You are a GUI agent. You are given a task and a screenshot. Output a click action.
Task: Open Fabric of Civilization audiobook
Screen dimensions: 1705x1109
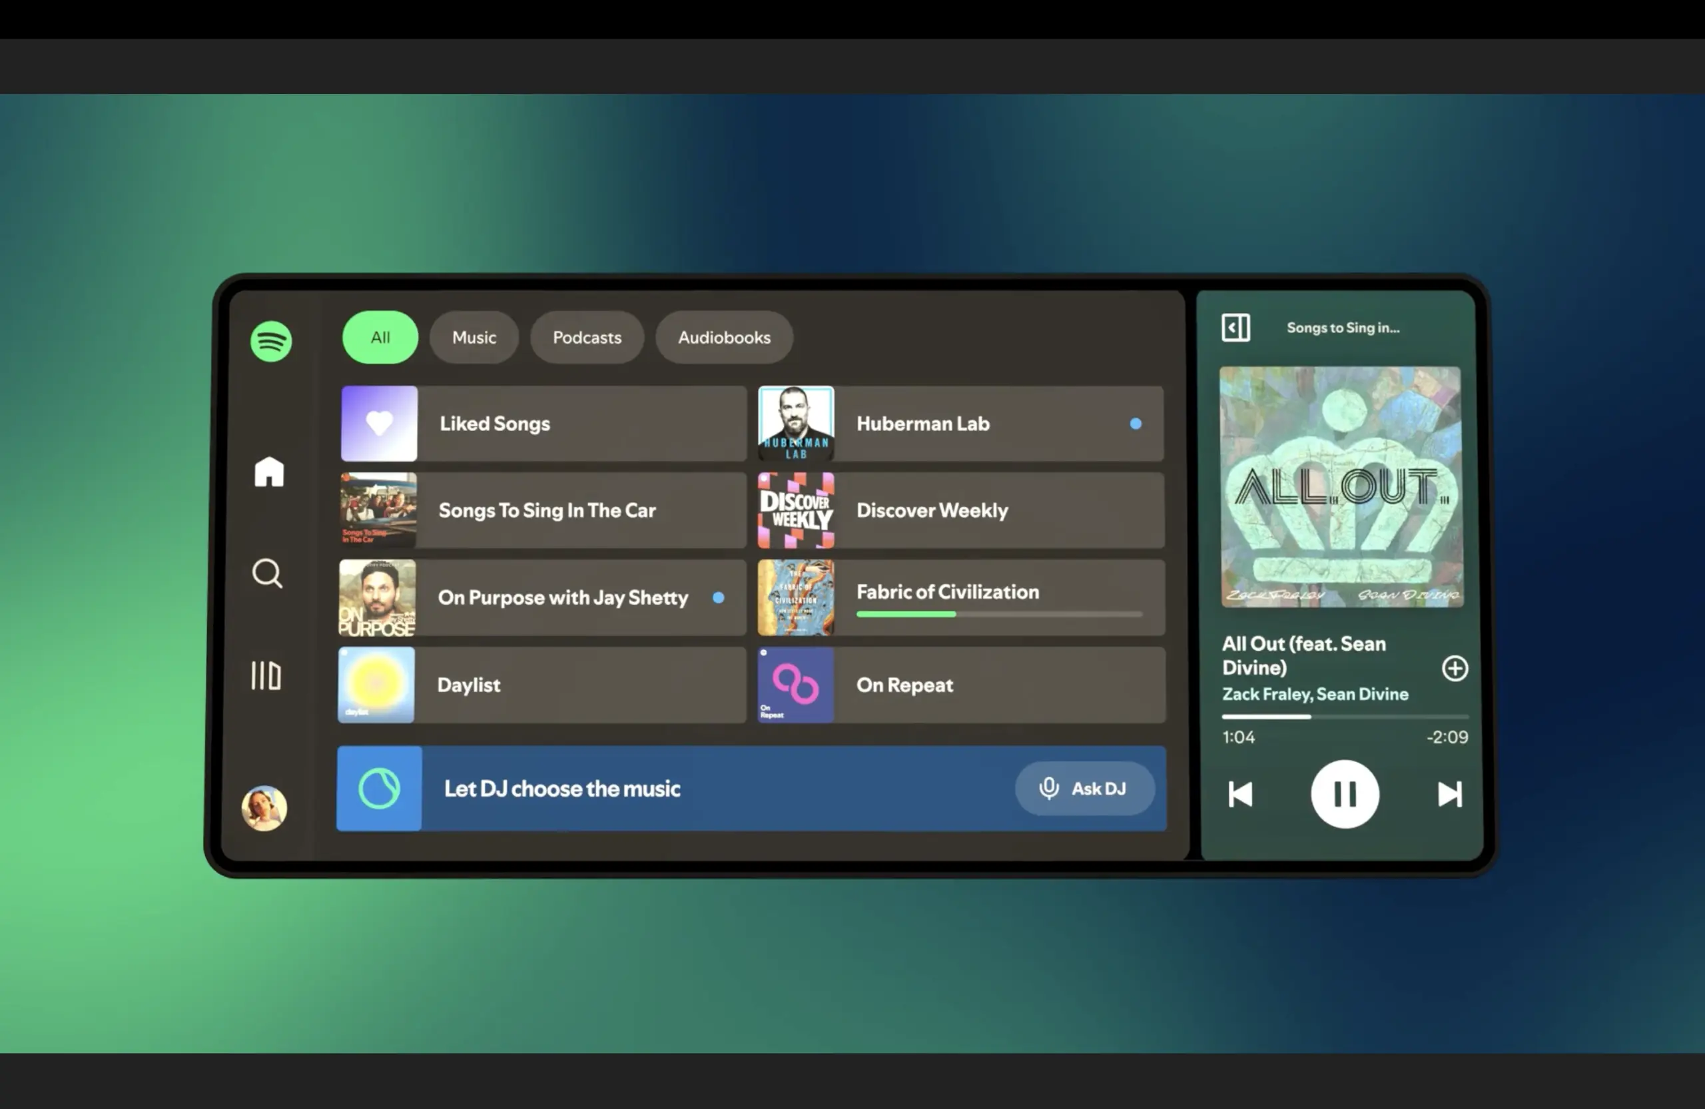coord(961,597)
